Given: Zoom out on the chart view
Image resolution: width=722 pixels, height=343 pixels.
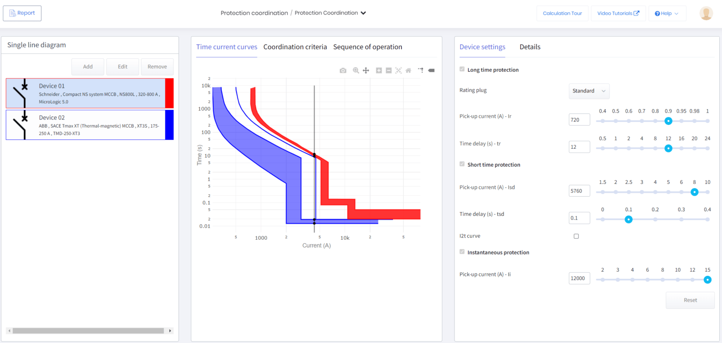Looking at the screenshot, I should click(388, 70).
